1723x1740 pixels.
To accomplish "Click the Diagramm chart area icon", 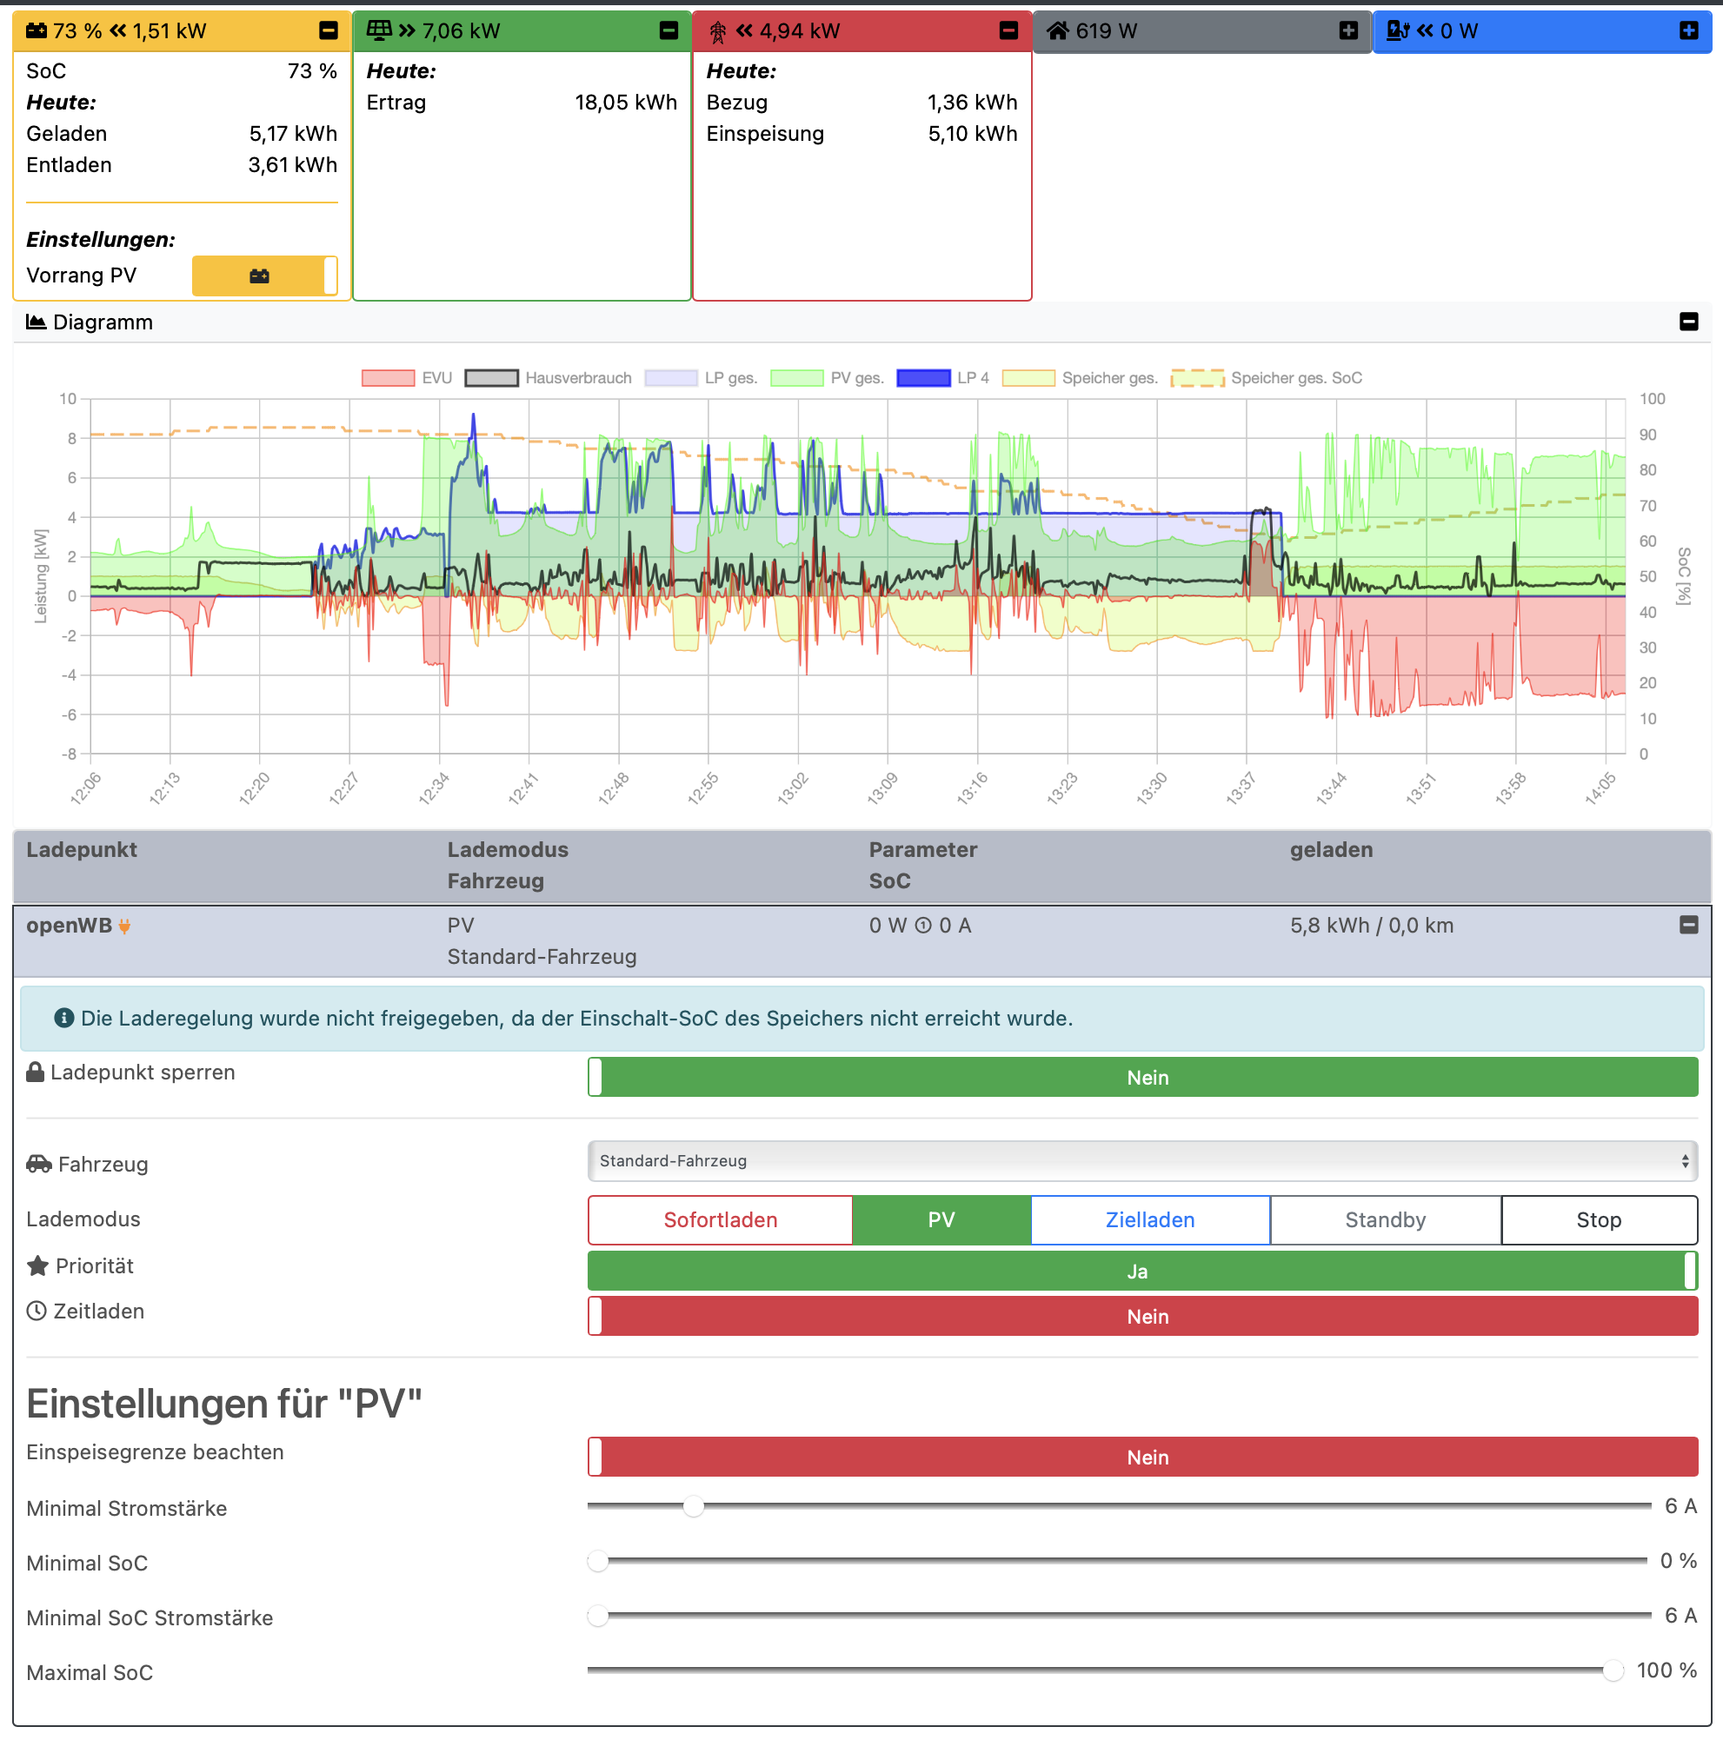I will point(36,322).
